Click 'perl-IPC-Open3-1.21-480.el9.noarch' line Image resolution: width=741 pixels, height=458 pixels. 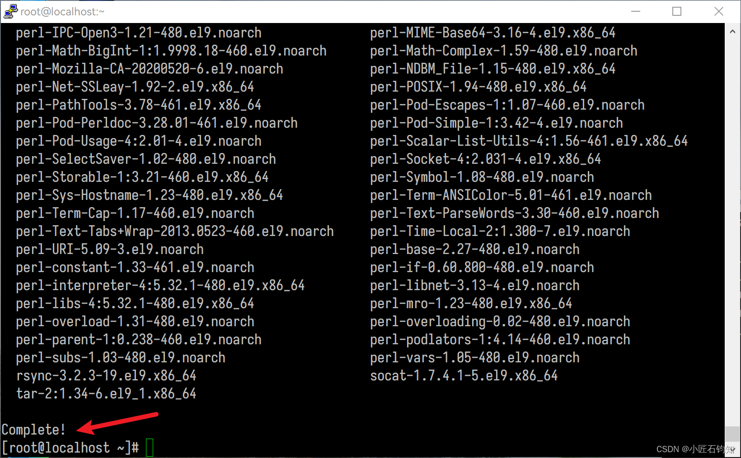[139, 33]
